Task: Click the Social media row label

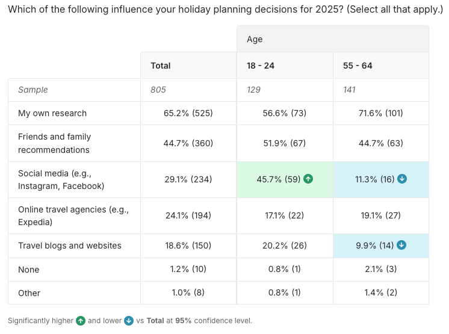Action: (x=61, y=179)
